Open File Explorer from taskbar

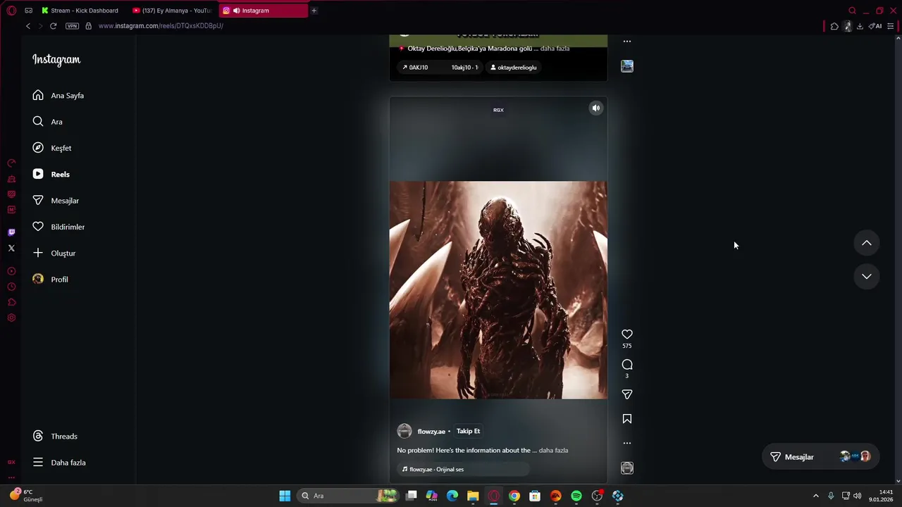[473, 496]
